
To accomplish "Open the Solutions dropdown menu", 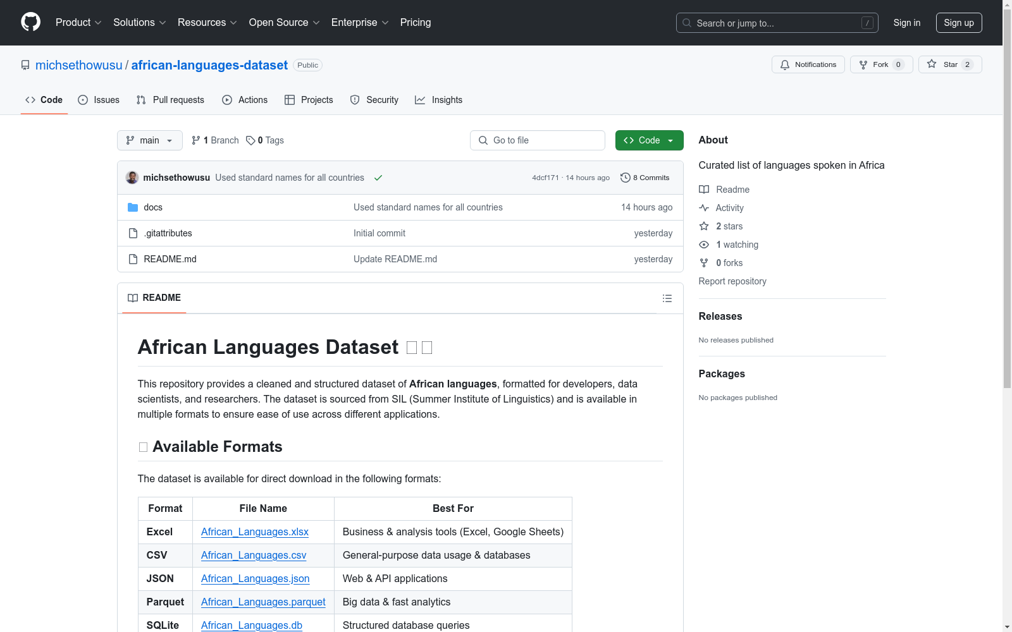I will (140, 23).
